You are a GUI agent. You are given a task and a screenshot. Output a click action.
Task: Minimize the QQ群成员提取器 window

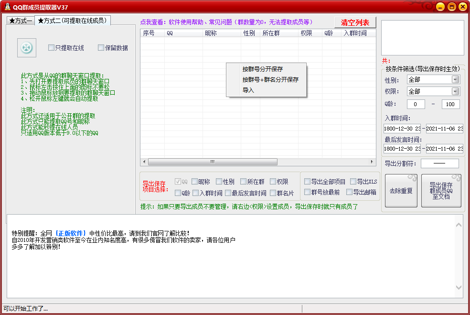point(440,7)
